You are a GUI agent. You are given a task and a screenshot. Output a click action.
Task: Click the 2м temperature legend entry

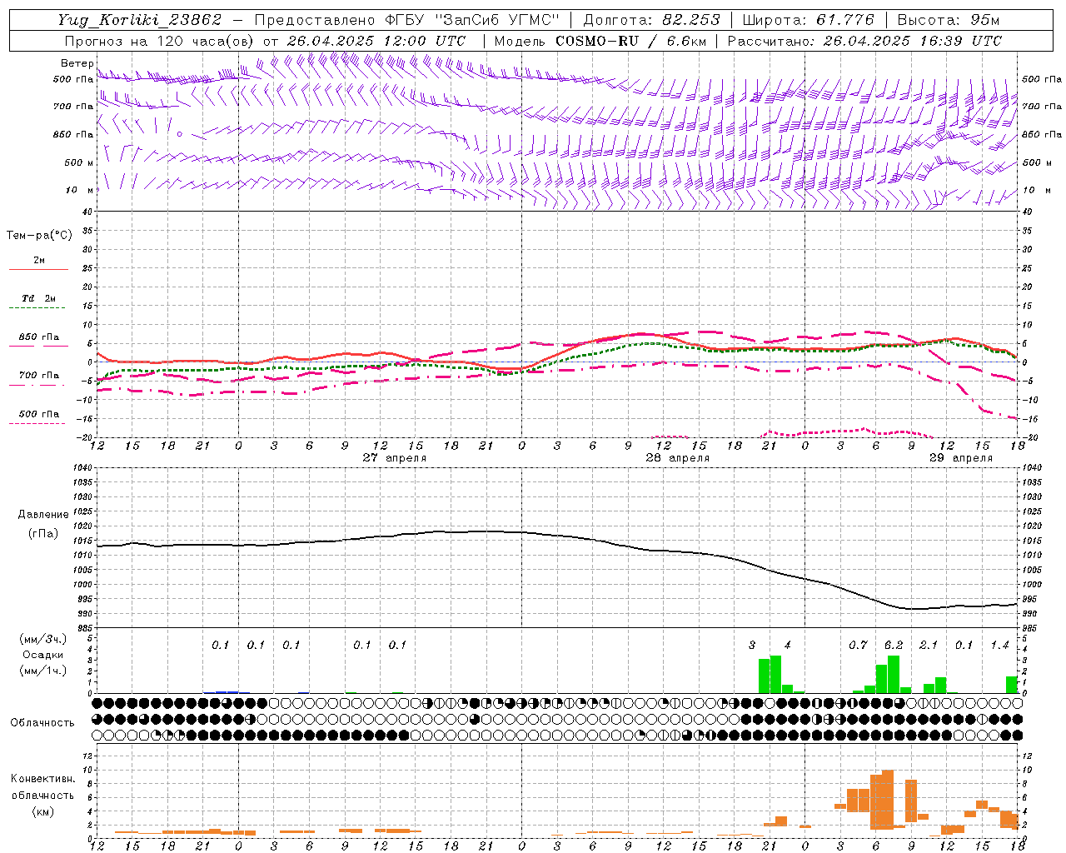(39, 260)
